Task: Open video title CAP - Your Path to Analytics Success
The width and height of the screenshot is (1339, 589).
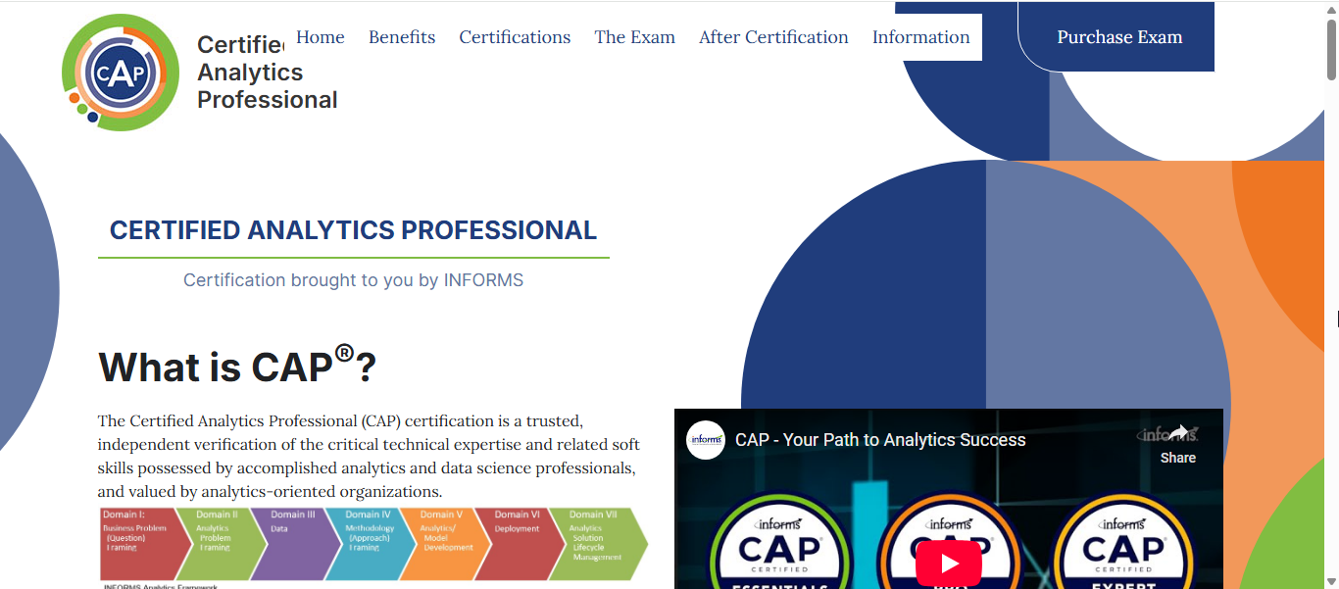Action: point(880,440)
